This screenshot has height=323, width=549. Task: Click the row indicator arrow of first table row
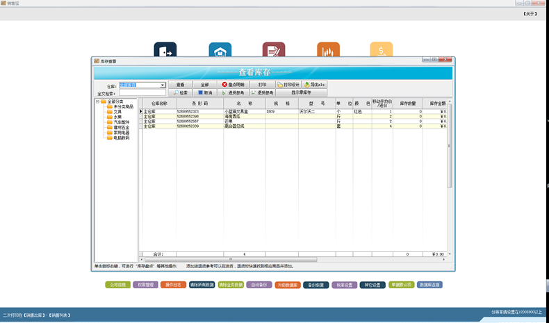tap(141, 111)
